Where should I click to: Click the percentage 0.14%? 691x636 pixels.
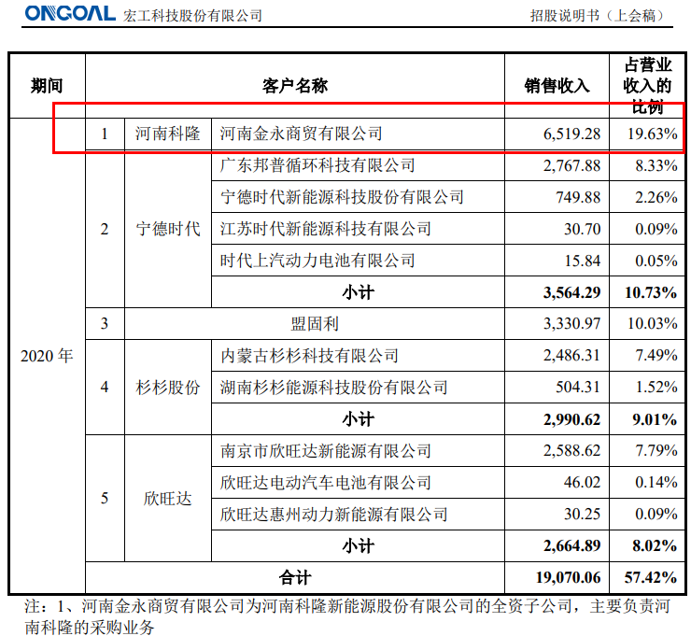(656, 483)
